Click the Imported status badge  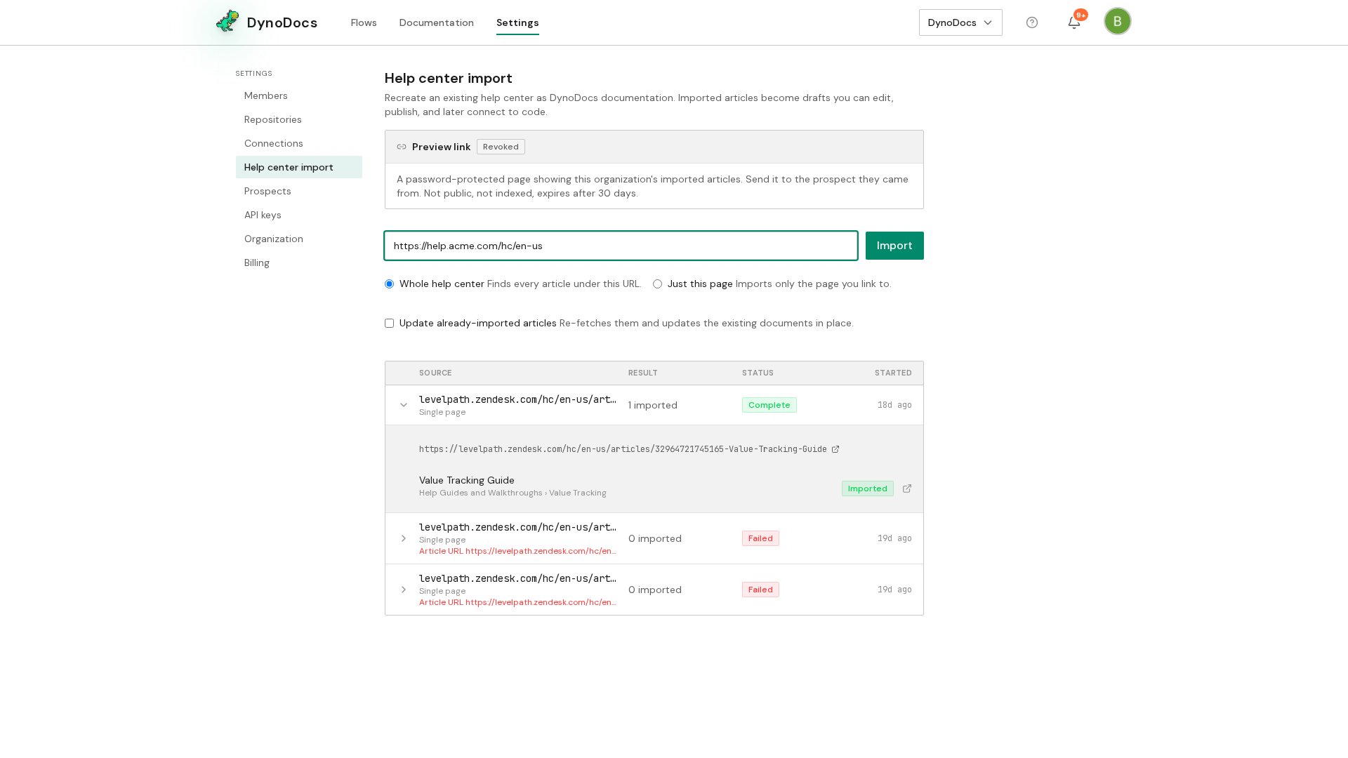868,488
